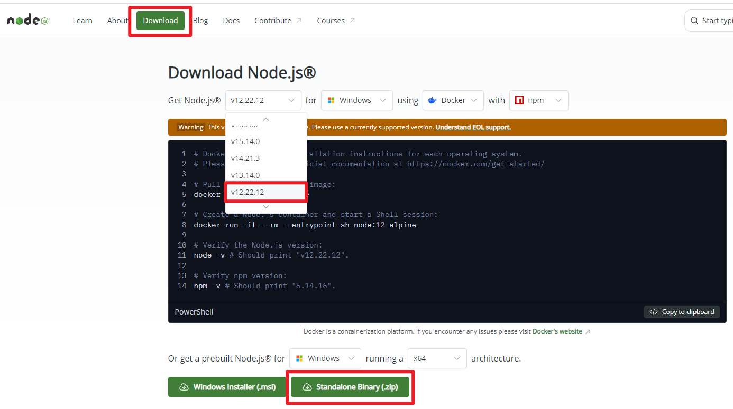Open the Blog page
Image resolution: width=733 pixels, height=409 pixels.
200,21
